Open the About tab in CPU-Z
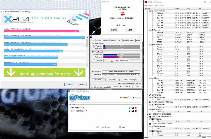The width and height of the screenshot is (211, 139). (138, 40)
